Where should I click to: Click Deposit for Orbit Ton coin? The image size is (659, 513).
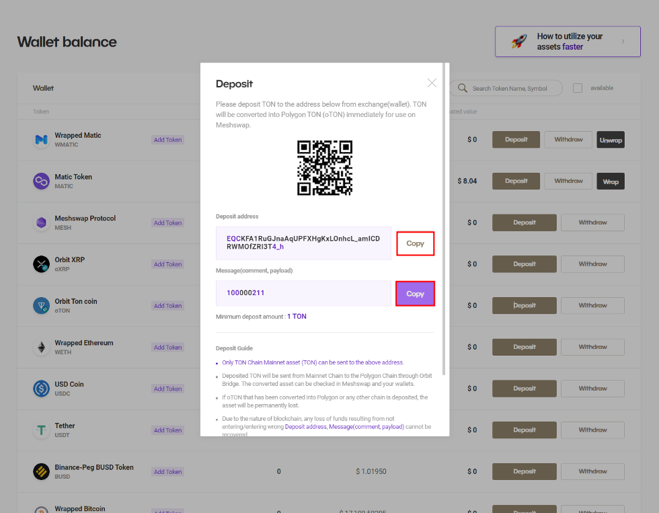(x=525, y=305)
